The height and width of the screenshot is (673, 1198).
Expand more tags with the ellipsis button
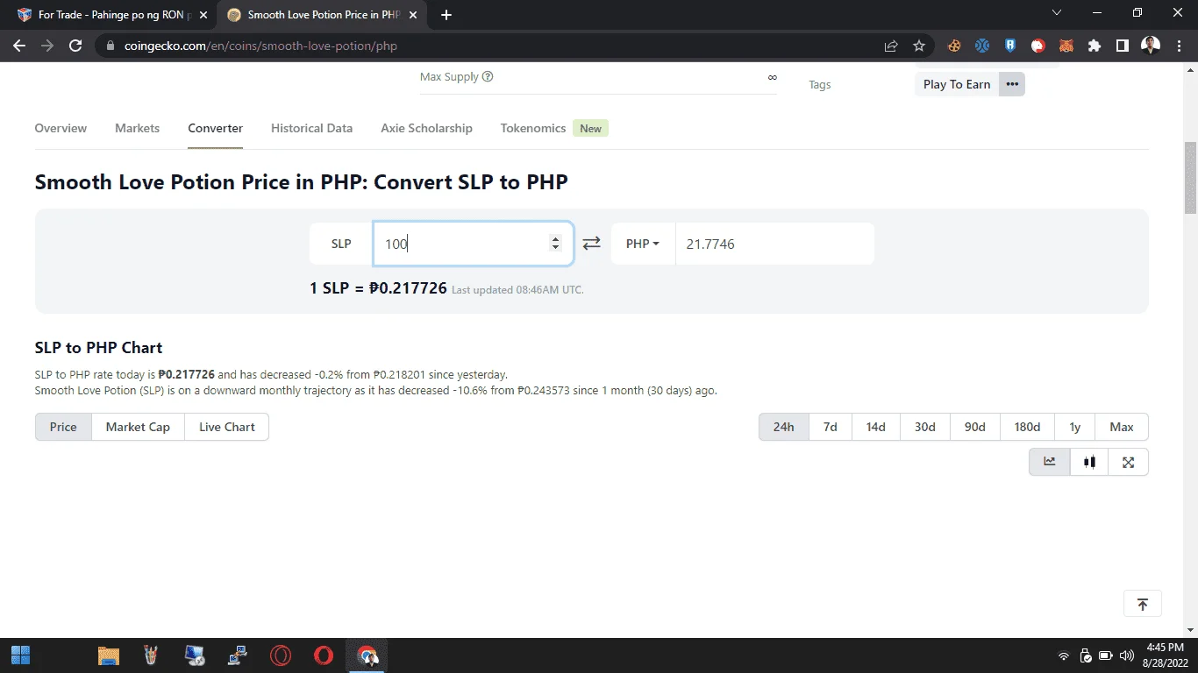click(1012, 84)
